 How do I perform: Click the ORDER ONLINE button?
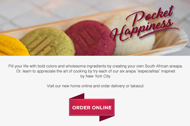92,107
